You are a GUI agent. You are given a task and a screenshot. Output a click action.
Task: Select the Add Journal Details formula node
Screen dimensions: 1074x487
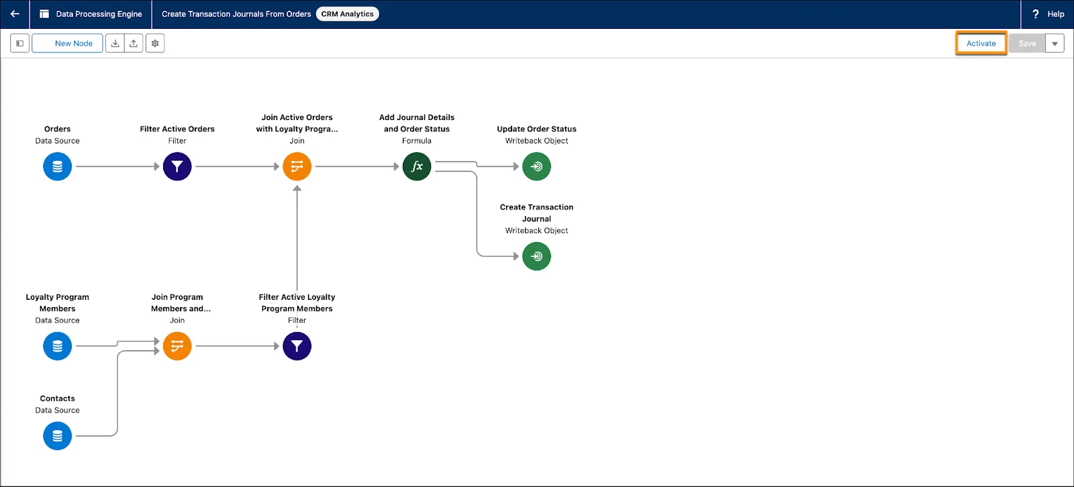pyautogui.click(x=417, y=166)
